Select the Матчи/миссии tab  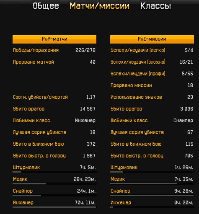click(x=99, y=6)
